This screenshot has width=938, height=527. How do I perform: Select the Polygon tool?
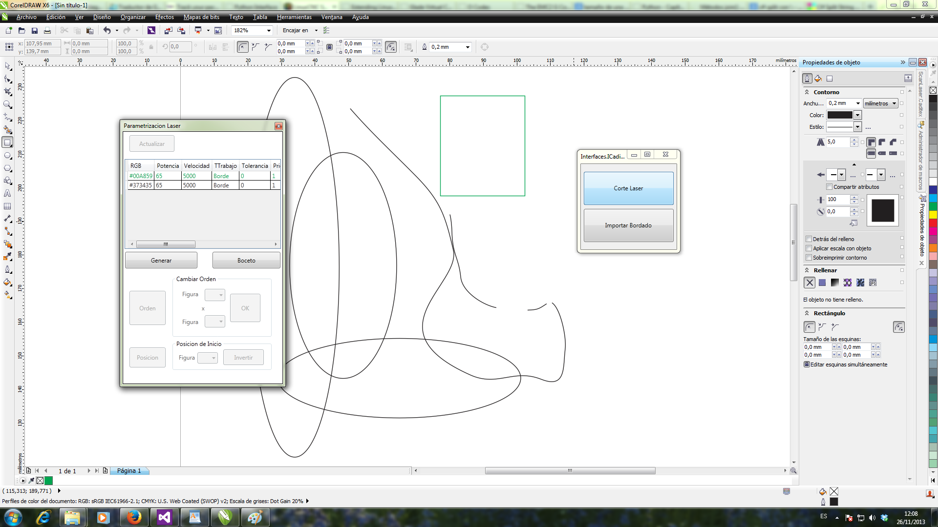[x=8, y=168]
